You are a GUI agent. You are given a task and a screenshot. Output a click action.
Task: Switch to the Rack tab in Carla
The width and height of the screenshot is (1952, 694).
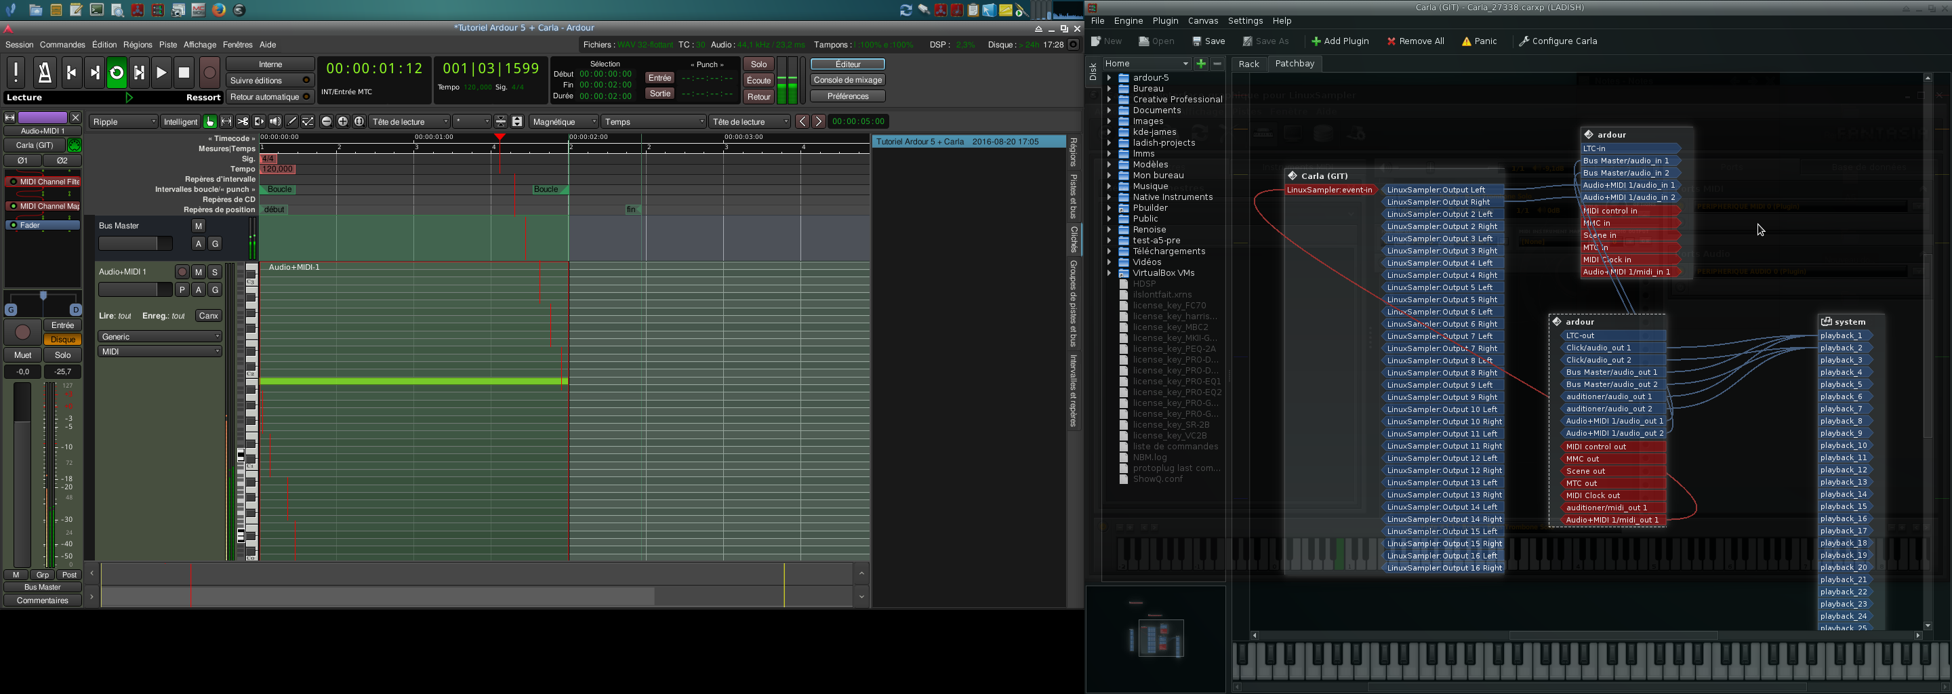click(1248, 64)
